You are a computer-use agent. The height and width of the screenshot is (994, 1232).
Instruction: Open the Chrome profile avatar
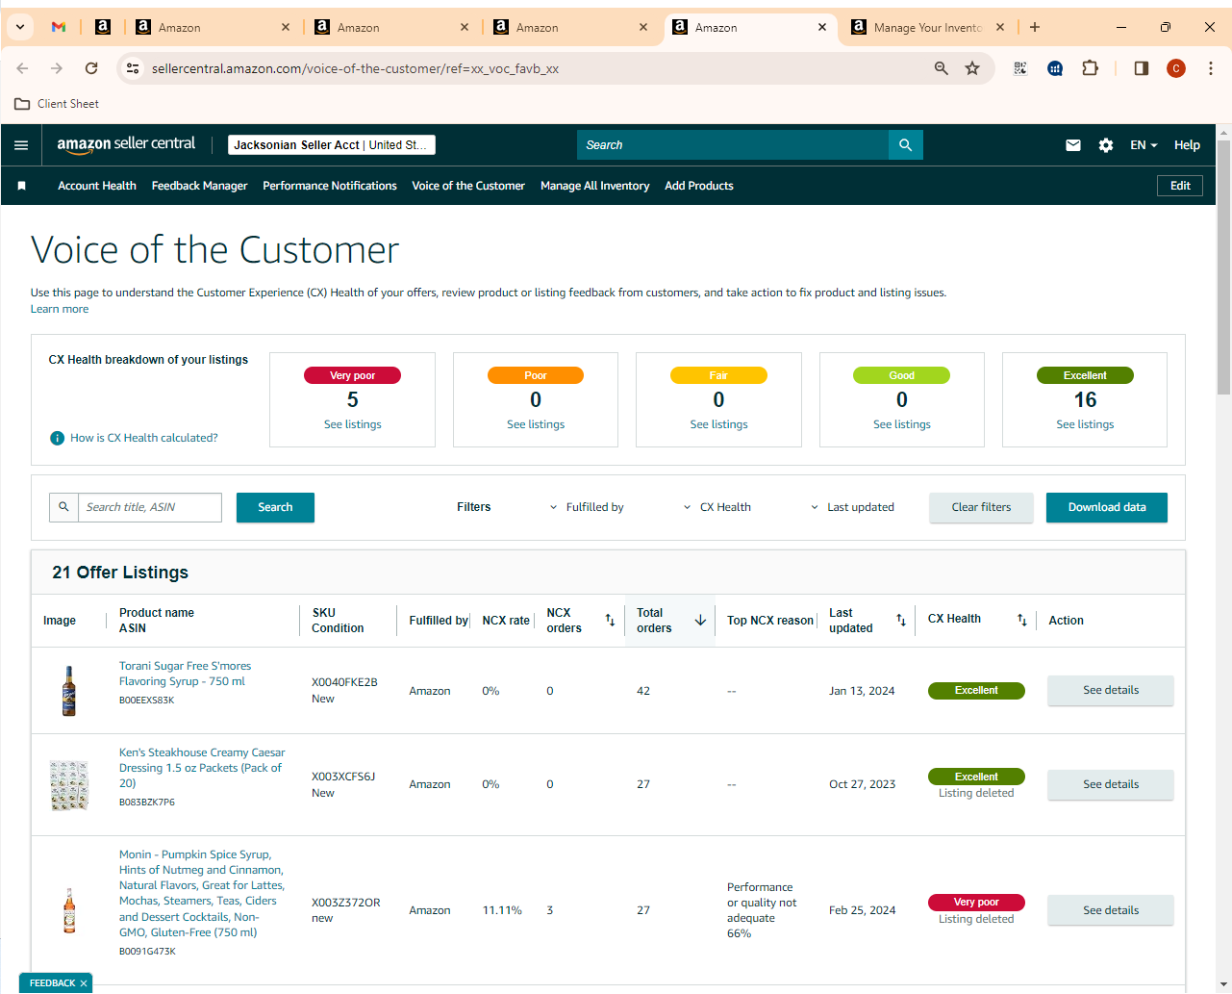click(1176, 68)
